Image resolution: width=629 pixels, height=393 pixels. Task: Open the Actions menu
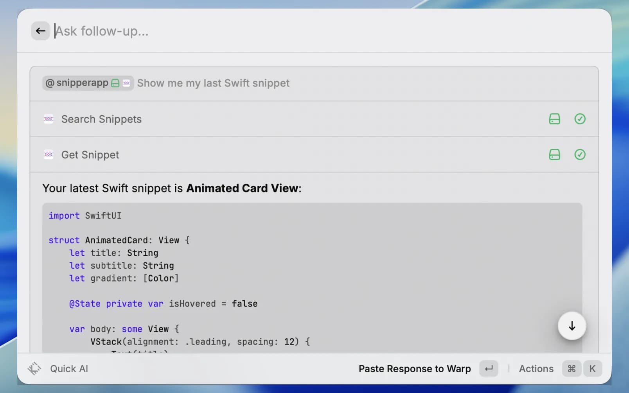pos(536,369)
